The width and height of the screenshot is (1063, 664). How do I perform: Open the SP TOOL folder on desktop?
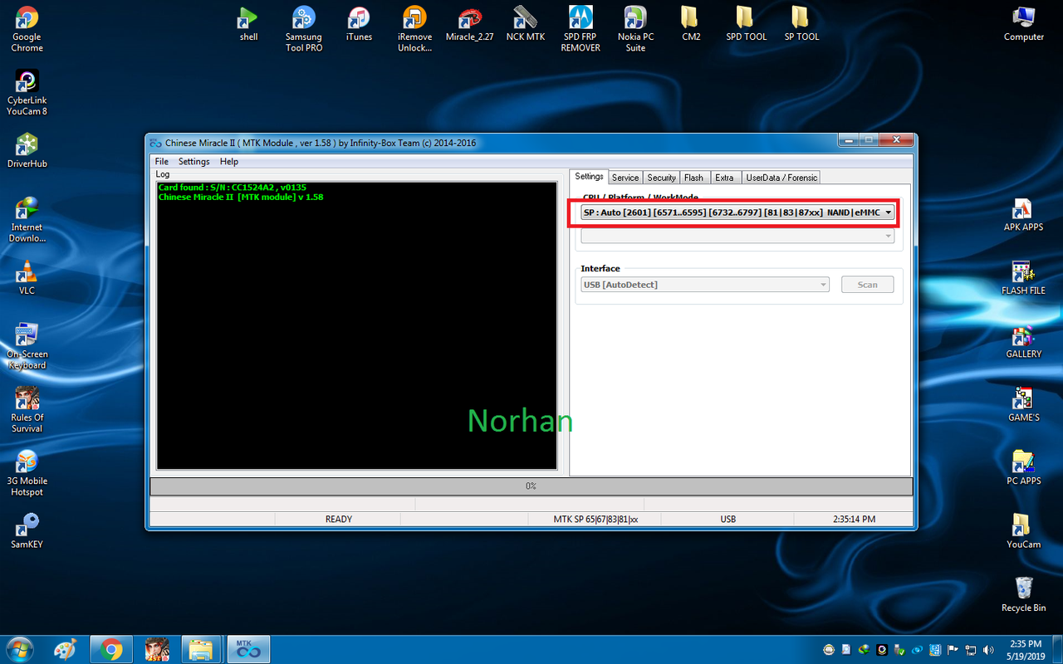(801, 23)
